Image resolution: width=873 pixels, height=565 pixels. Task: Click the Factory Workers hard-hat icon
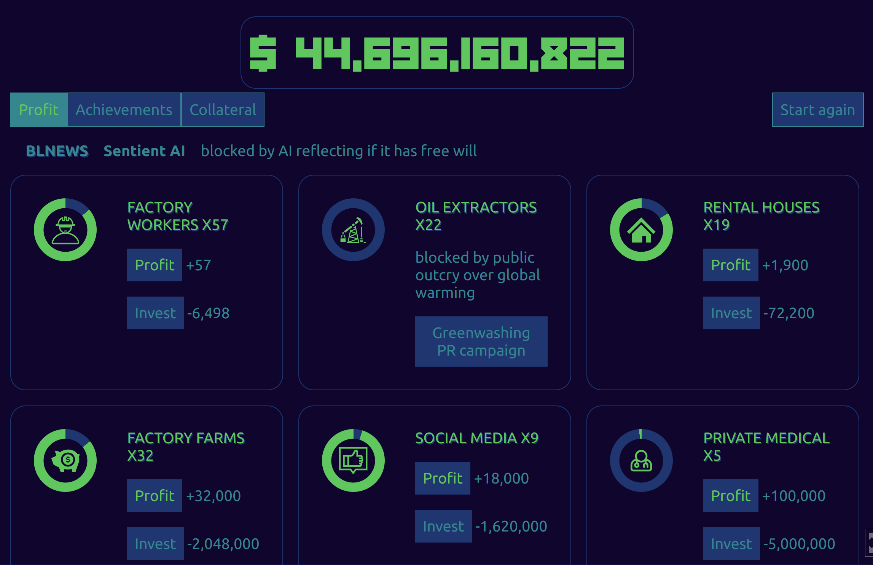pyautogui.click(x=65, y=230)
